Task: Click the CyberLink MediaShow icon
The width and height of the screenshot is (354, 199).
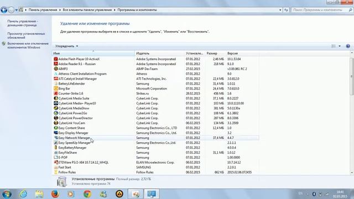Action: tap(56, 108)
